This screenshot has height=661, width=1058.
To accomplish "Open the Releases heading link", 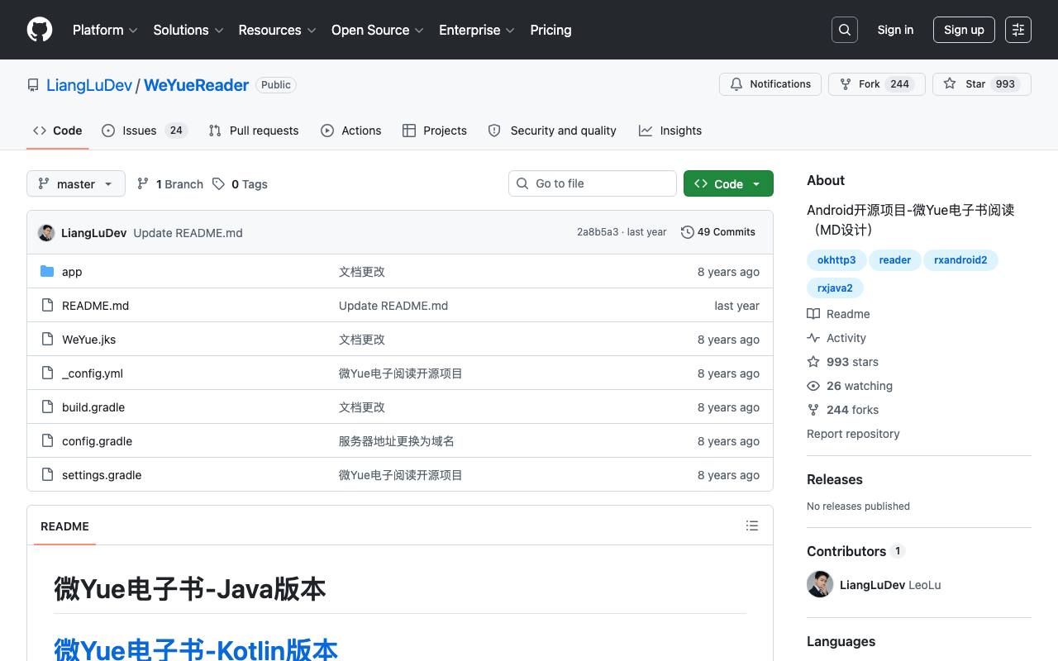I will [835, 479].
